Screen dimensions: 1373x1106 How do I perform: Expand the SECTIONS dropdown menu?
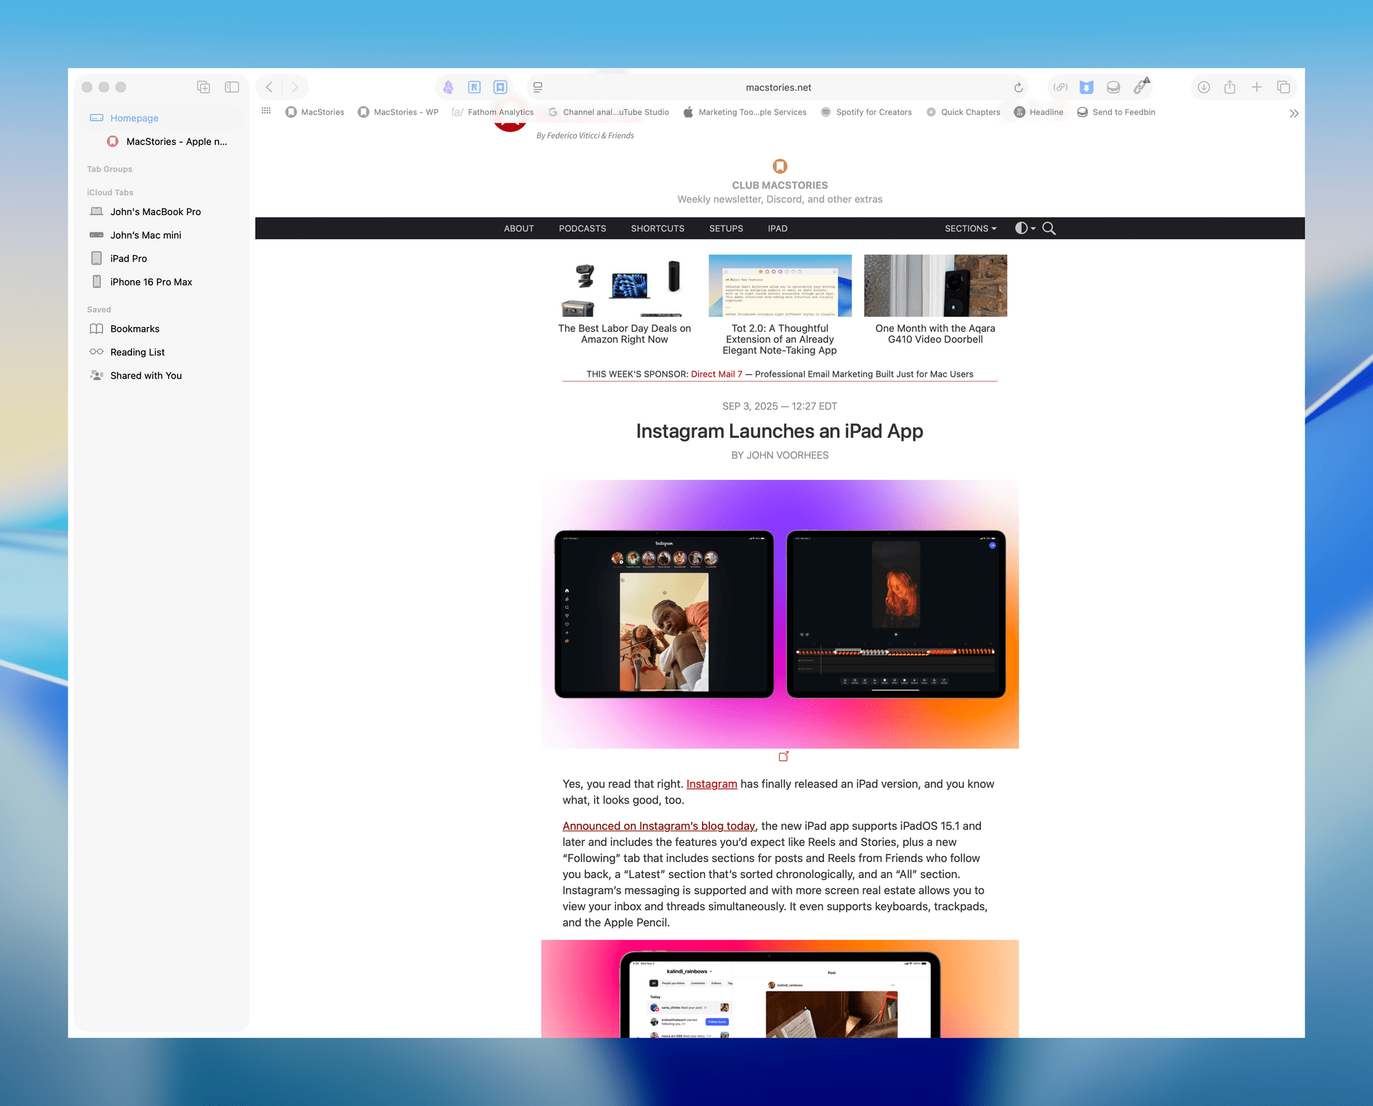pos(970,229)
